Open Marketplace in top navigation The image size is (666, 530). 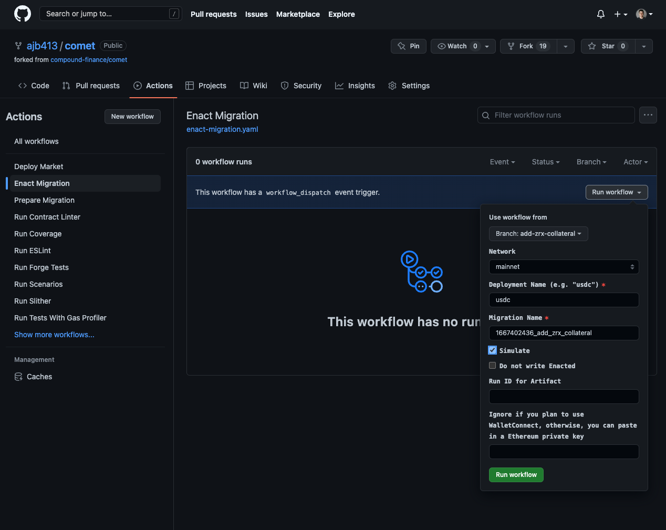(x=298, y=14)
